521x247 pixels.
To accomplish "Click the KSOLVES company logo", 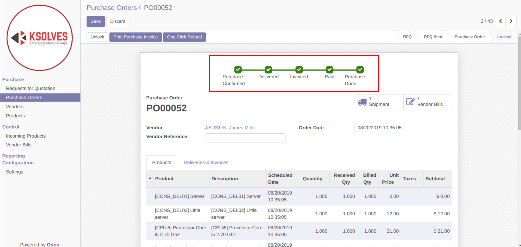I will [40, 38].
